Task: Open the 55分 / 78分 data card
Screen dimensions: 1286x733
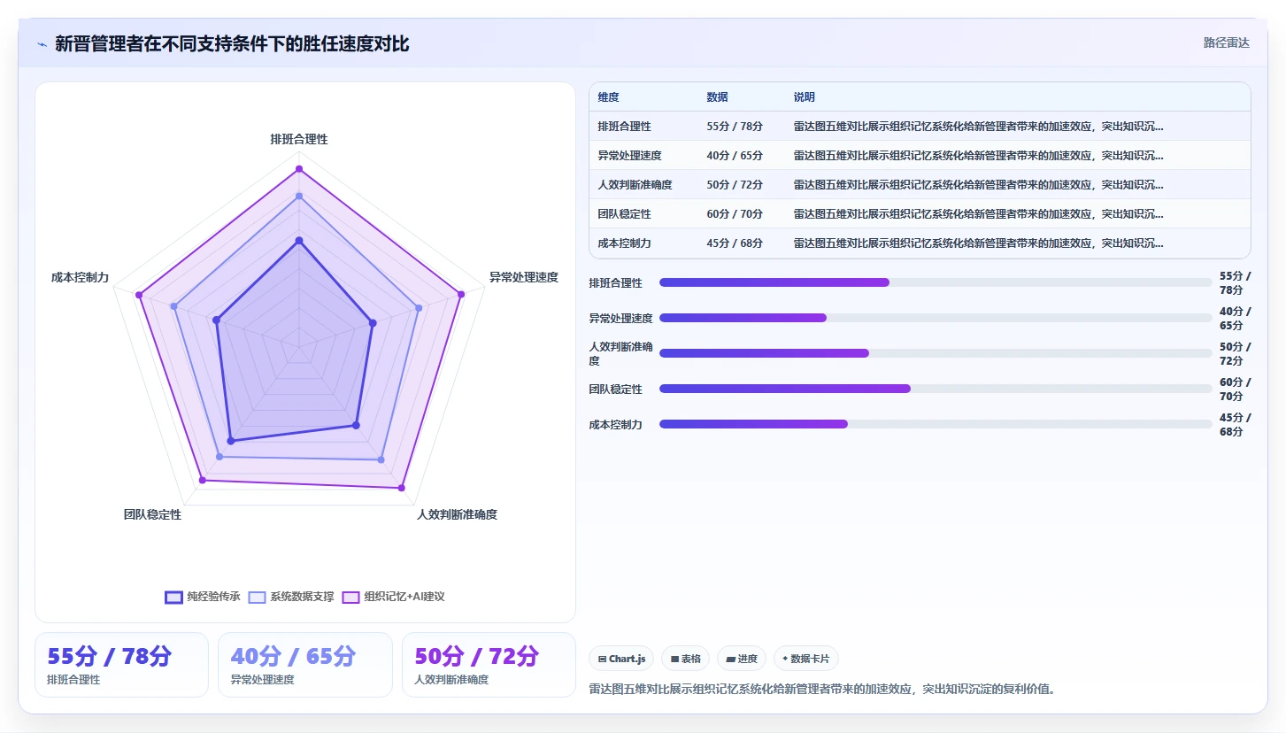Action: (x=121, y=665)
